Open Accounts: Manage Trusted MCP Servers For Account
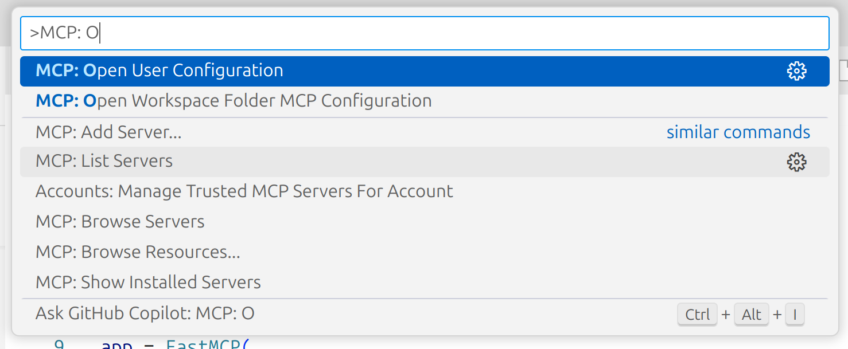848x349 pixels. click(x=425, y=191)
